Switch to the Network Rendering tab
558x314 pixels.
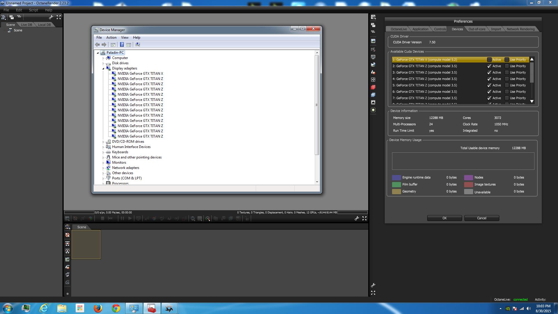[520, 29]
